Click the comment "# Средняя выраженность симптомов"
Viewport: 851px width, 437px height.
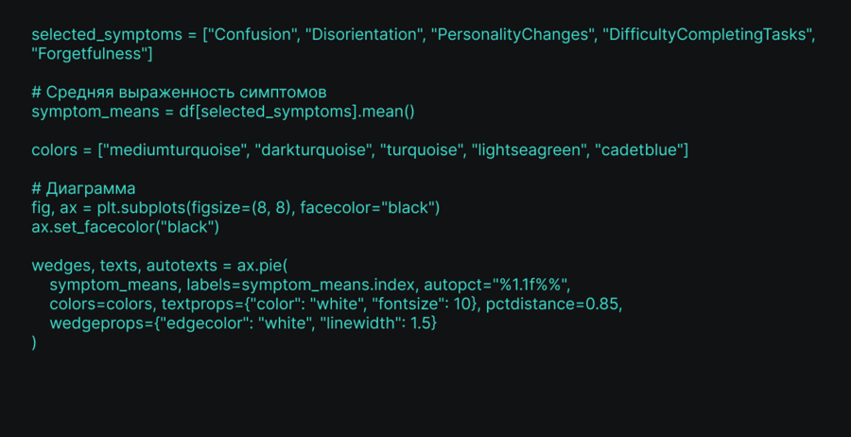pyautogui.click(x=179, y=93)
